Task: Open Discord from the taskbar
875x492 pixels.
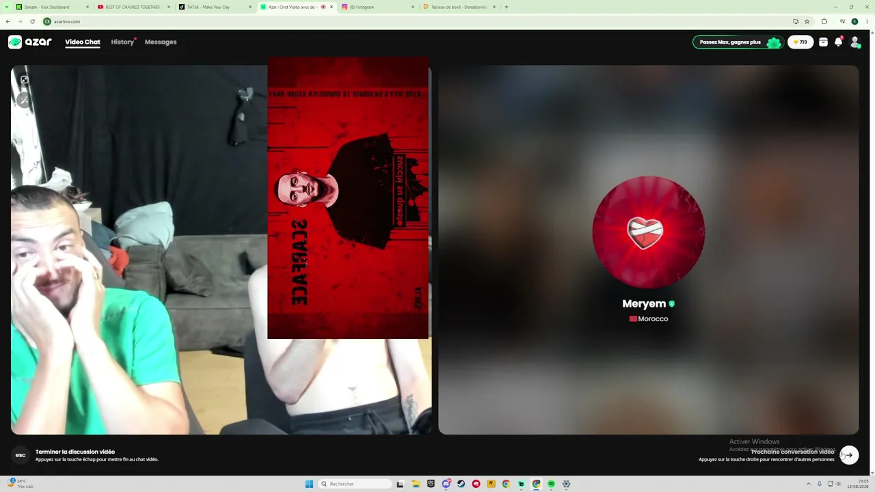Action: point(446,484)
